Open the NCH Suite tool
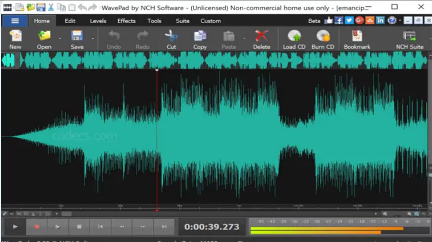Viewport: 432px width, 242px height. [410, 40]
